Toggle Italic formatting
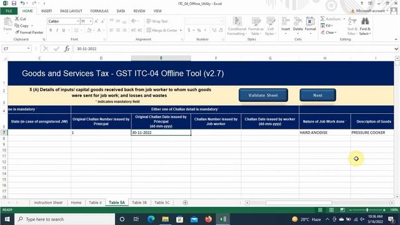400x225 pixels. click(57, 31)
